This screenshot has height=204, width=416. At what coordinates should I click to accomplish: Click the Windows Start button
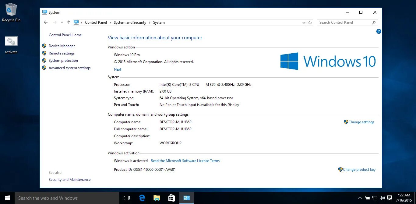7,198
